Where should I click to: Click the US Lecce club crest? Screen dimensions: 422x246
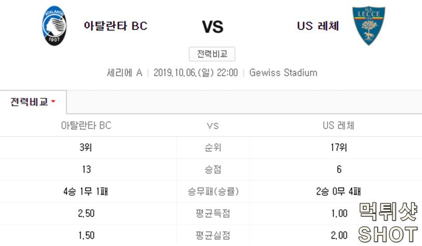(x=369, y=26)
